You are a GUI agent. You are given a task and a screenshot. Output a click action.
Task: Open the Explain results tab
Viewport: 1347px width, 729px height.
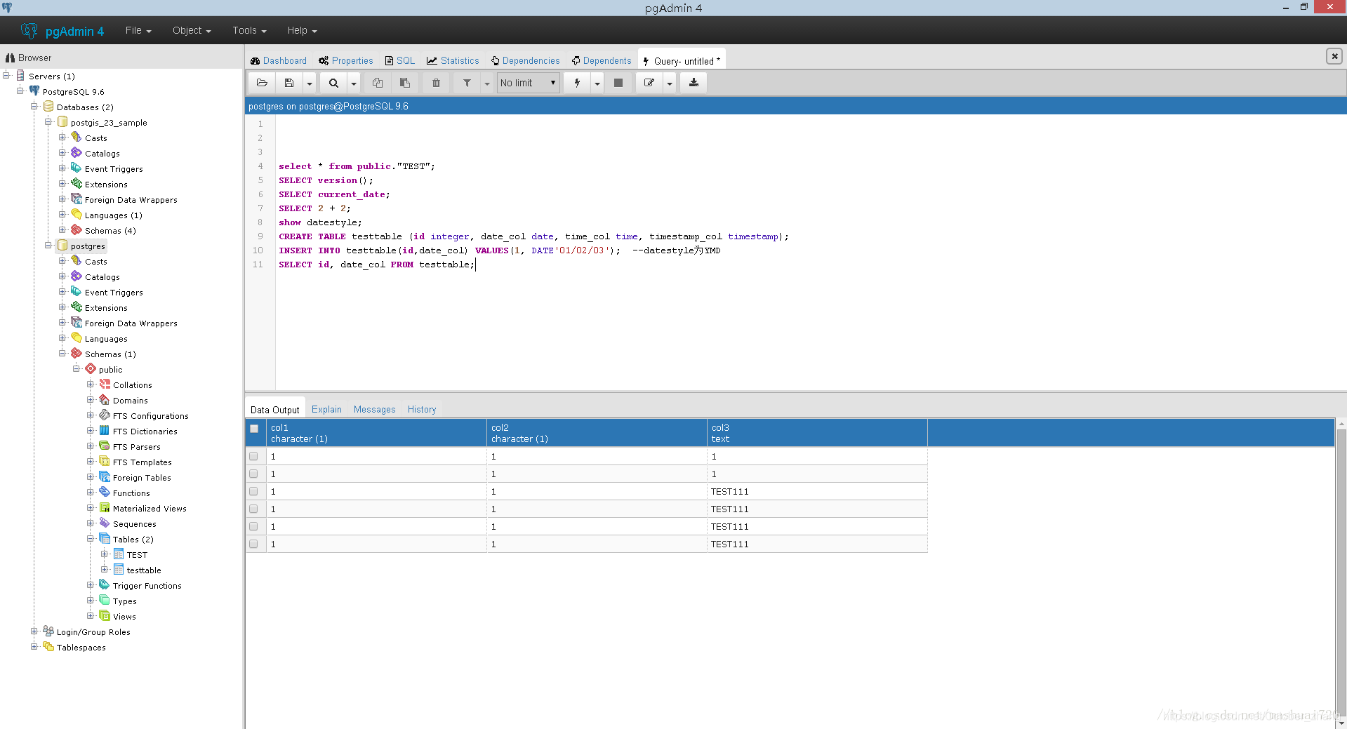click(x=326, y=410)
